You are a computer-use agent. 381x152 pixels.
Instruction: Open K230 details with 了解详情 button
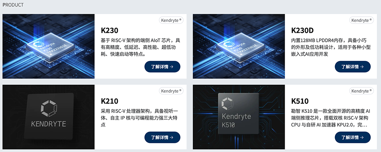click(x=162, y=66)
